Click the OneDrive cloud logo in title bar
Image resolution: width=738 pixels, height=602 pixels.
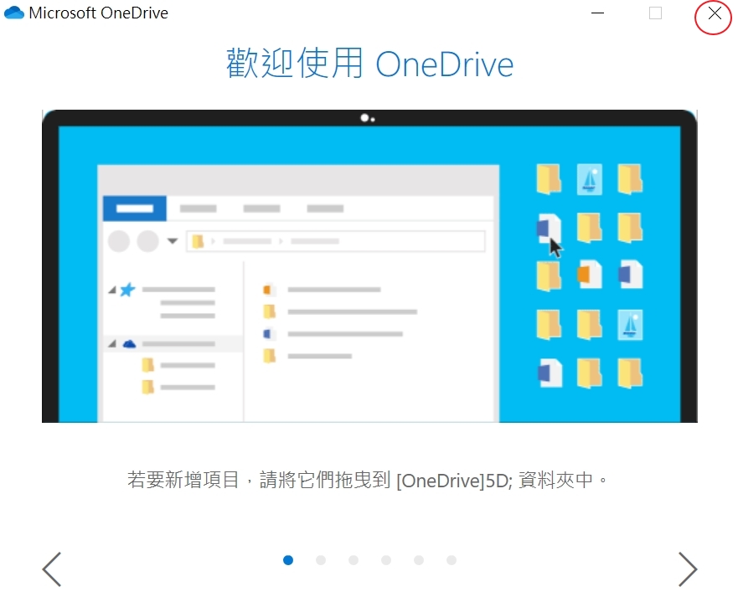14,13
